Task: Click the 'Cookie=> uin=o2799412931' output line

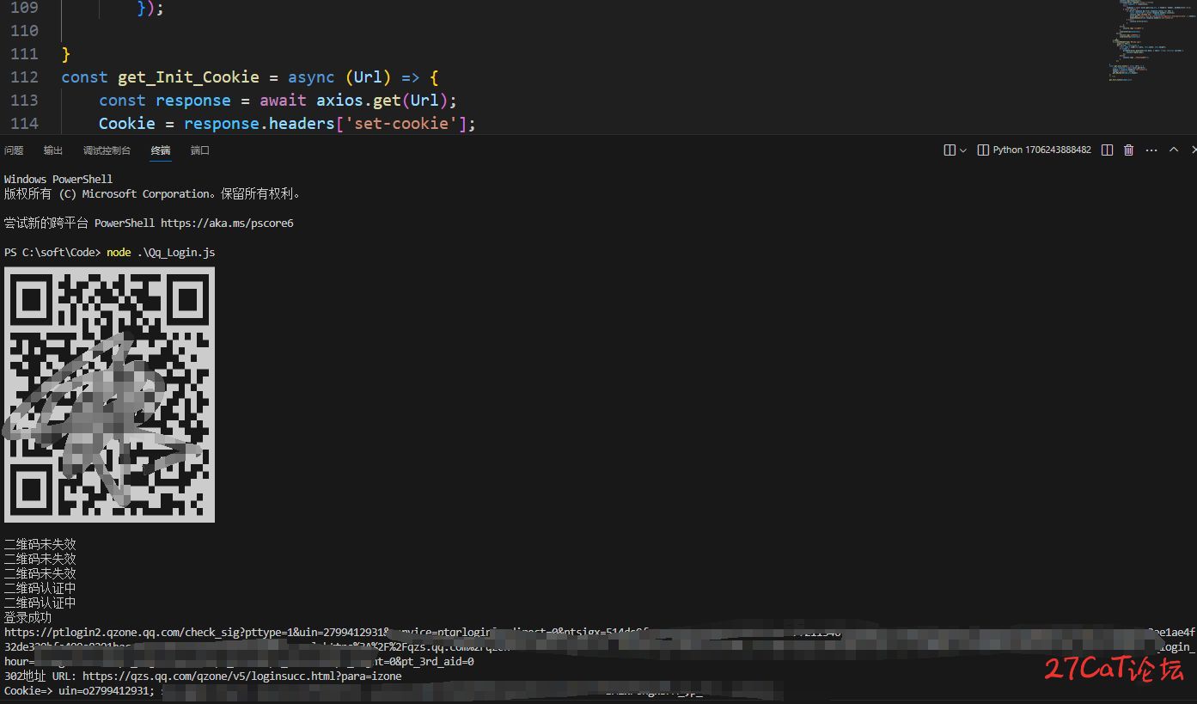Action: [79, 690]
